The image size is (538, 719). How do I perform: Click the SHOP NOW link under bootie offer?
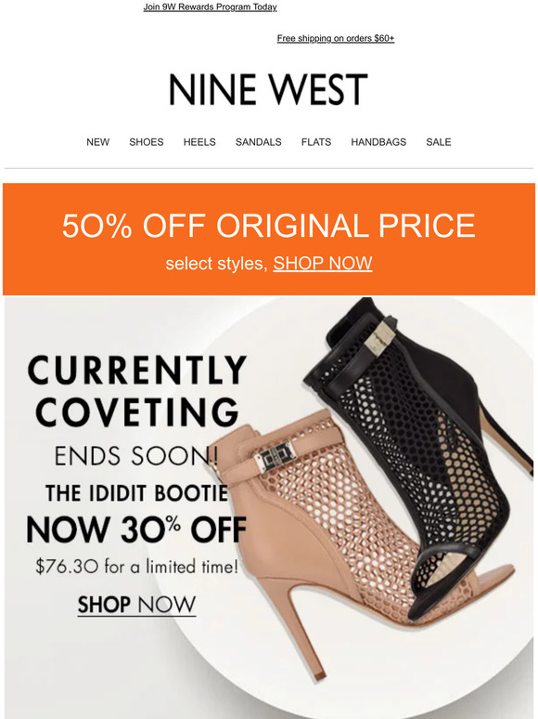pos(136,605)
